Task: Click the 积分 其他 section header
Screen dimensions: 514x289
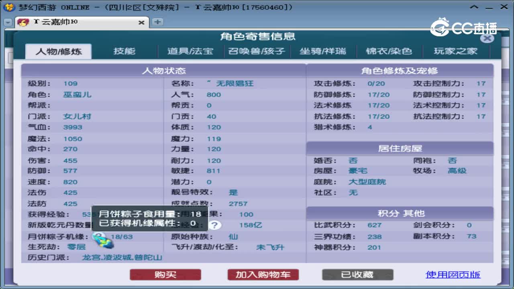Action: [x=400, y=214]
